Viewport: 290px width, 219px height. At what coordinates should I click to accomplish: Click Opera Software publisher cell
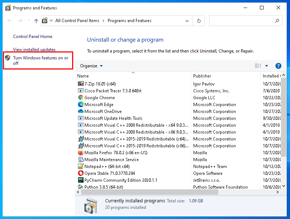coord(208,173)
